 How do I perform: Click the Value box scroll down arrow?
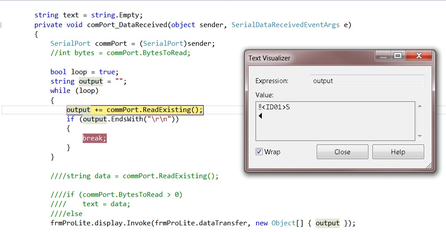420,136
